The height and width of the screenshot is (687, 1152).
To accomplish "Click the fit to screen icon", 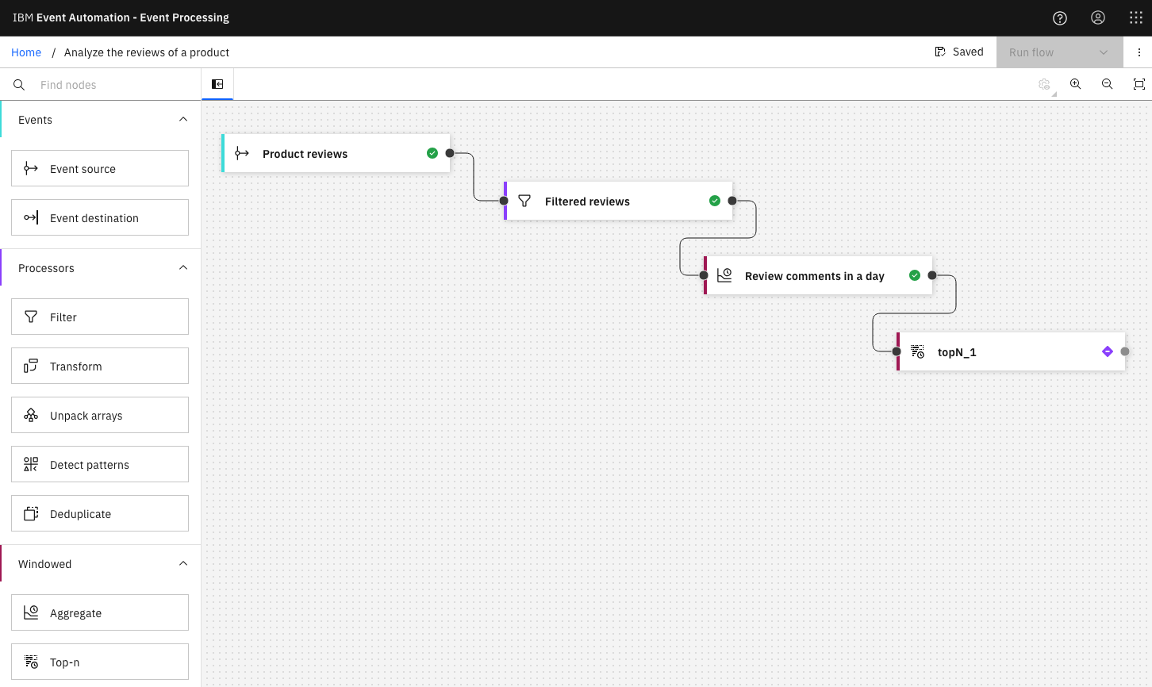I will point(1139,84).
